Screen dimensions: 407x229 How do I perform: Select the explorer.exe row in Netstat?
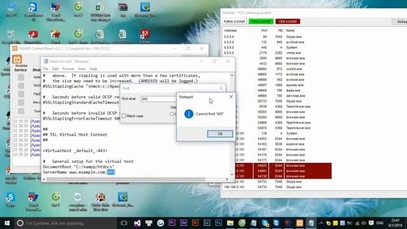pos(277,144)
